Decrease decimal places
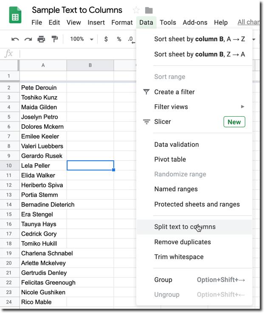This screenshot has width=264, height=313. pyautogui.click(x=131, y=39)
